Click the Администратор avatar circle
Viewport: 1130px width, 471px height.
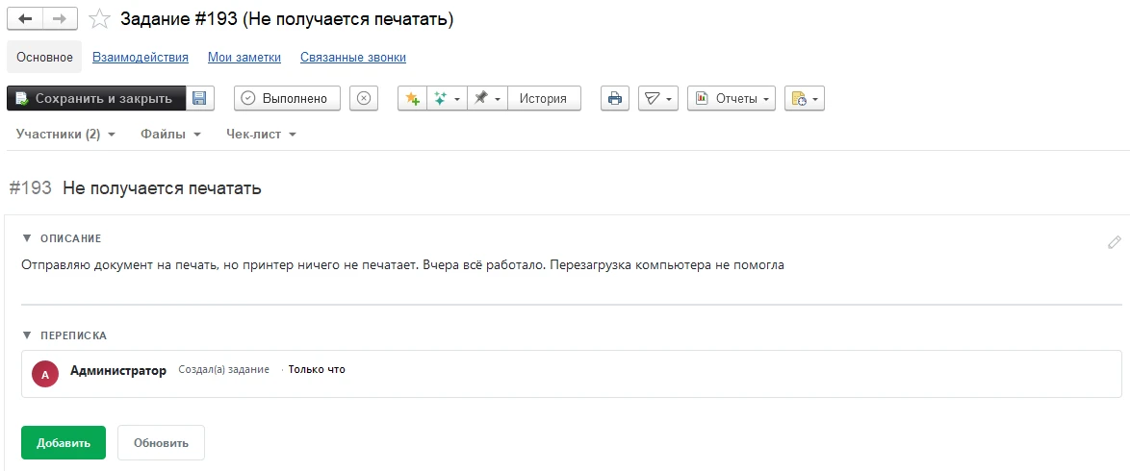click(44, 375)
